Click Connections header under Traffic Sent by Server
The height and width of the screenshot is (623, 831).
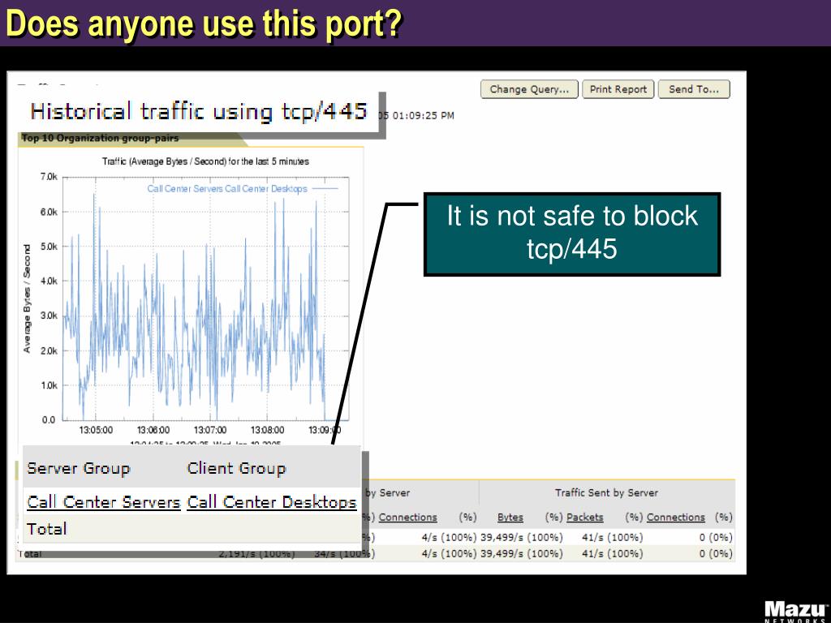(x=676, y=518)
